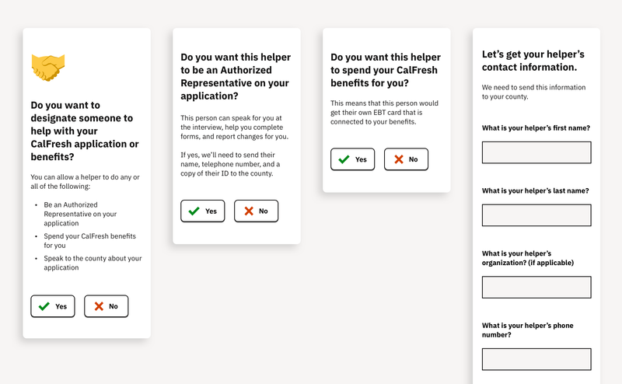This screenshot has width=622, height=384.
Task: Click the "Spend your CalFresh benefits" bullet item
Action: (x=89, y=241)
